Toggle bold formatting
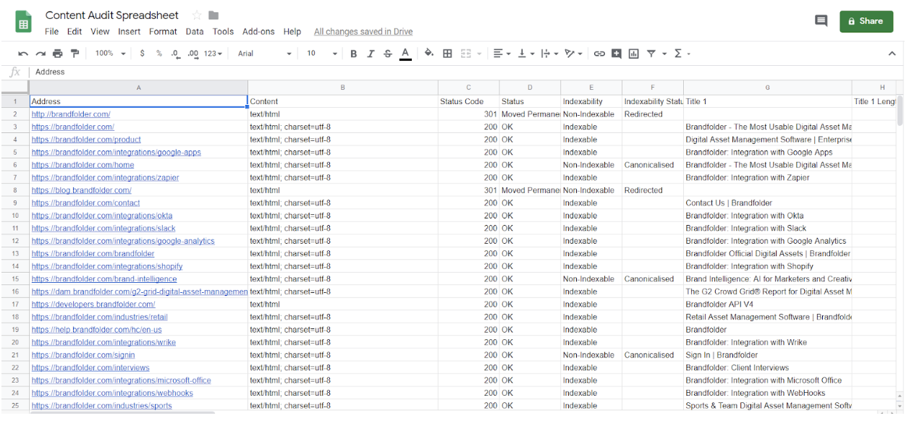The height and width of the screenshot is (421, 909). pyautogui.click(x=354, y=54)
